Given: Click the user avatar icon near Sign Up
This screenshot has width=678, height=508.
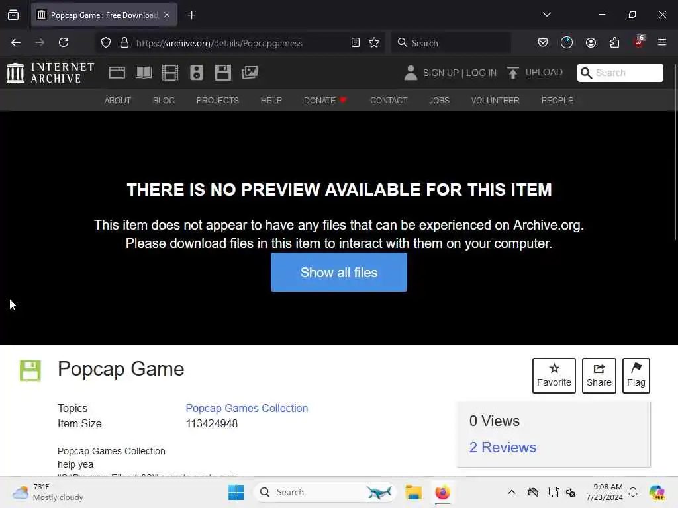Looking at the screenshot, I should coord(411,73).
